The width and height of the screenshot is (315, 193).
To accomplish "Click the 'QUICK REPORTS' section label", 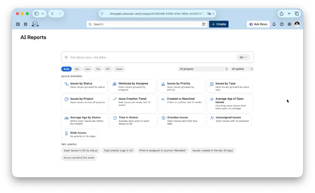I will (x=72, y=76).
